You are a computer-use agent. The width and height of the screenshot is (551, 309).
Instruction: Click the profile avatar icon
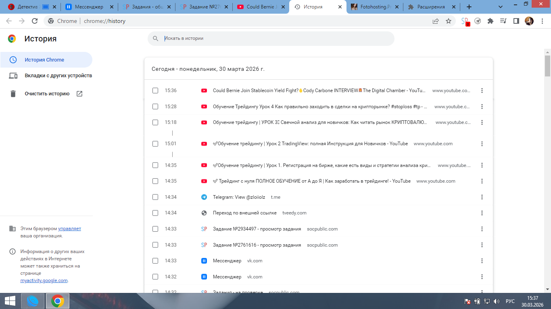tap(529, 21)
